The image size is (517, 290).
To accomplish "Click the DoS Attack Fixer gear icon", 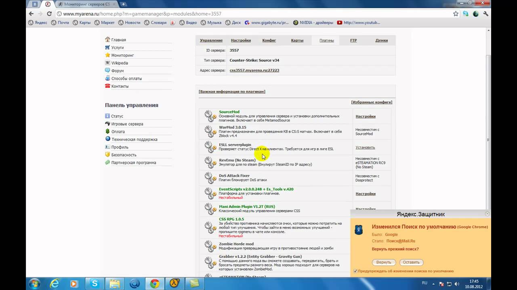I will click(x=210, y=178).
